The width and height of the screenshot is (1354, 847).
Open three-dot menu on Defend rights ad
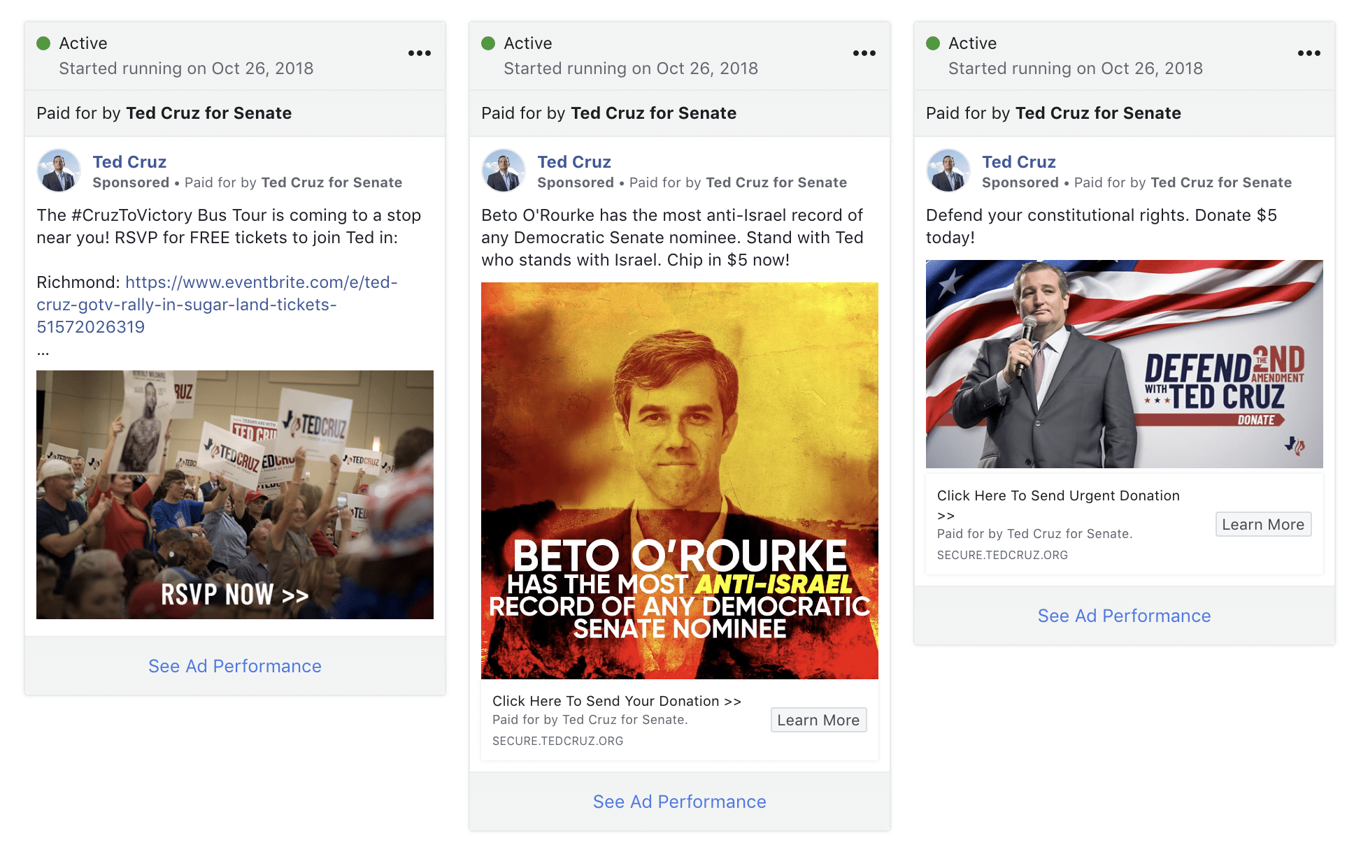[1309, 53]
